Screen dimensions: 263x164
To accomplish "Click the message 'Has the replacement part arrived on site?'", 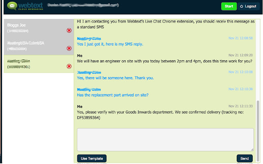I will tap(113, 95).
